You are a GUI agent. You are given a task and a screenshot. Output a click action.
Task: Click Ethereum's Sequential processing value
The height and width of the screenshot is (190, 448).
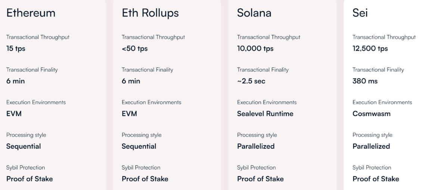pos(24,146)
